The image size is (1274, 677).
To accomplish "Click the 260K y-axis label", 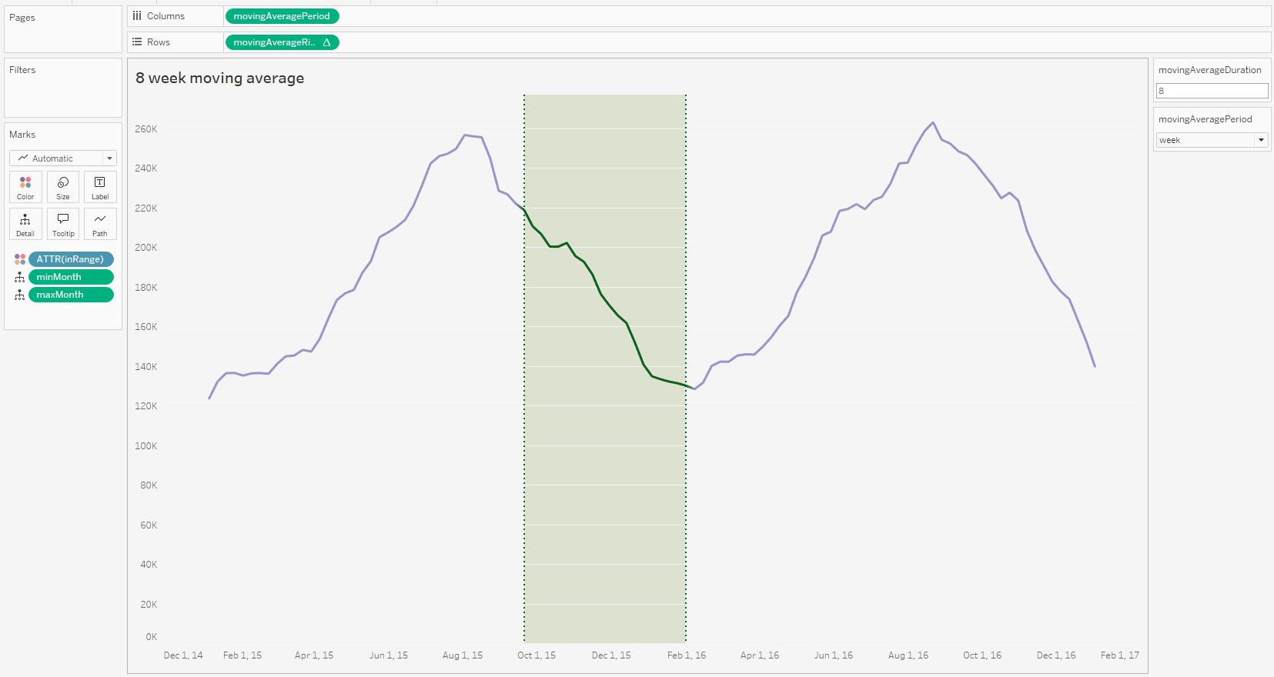I will click(x=146, y=129).
